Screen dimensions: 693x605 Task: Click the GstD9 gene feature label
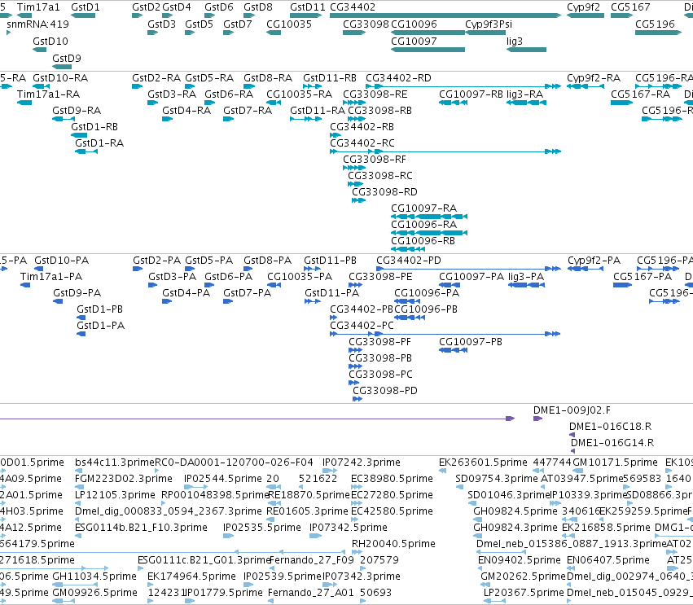67,59
